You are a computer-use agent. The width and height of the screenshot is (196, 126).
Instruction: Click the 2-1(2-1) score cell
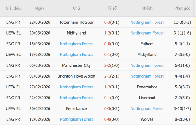[x=112, y=76]
